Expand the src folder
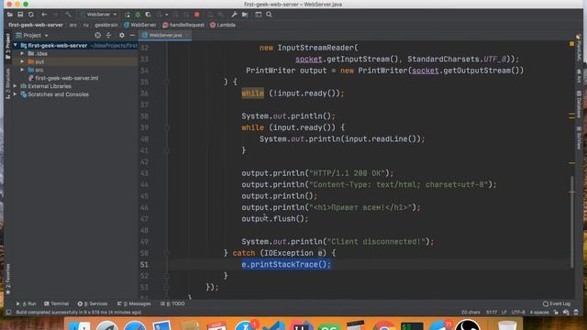 (22, 70)
